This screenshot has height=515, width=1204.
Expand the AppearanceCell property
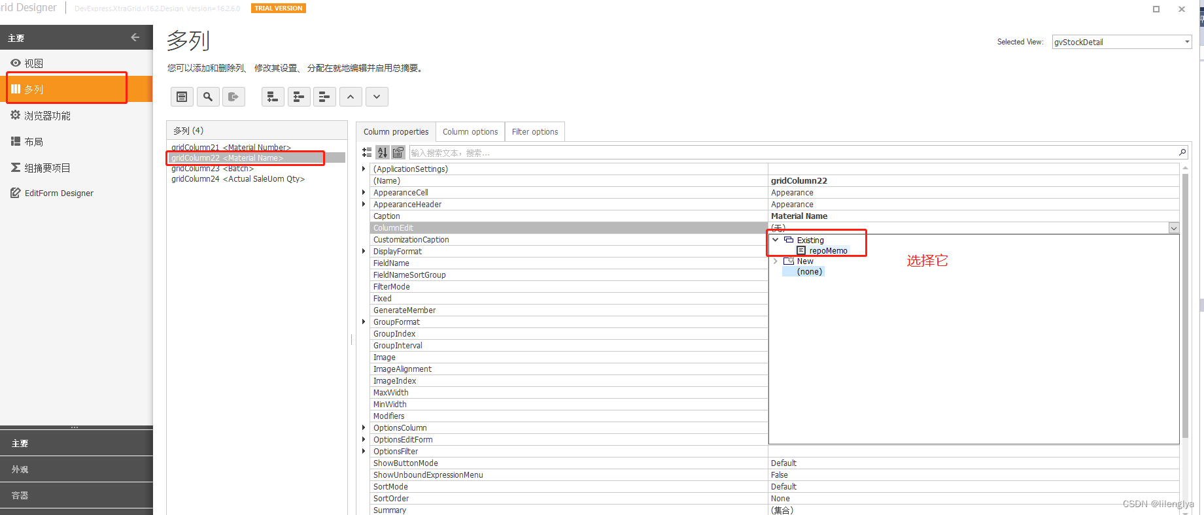point(364,192)
